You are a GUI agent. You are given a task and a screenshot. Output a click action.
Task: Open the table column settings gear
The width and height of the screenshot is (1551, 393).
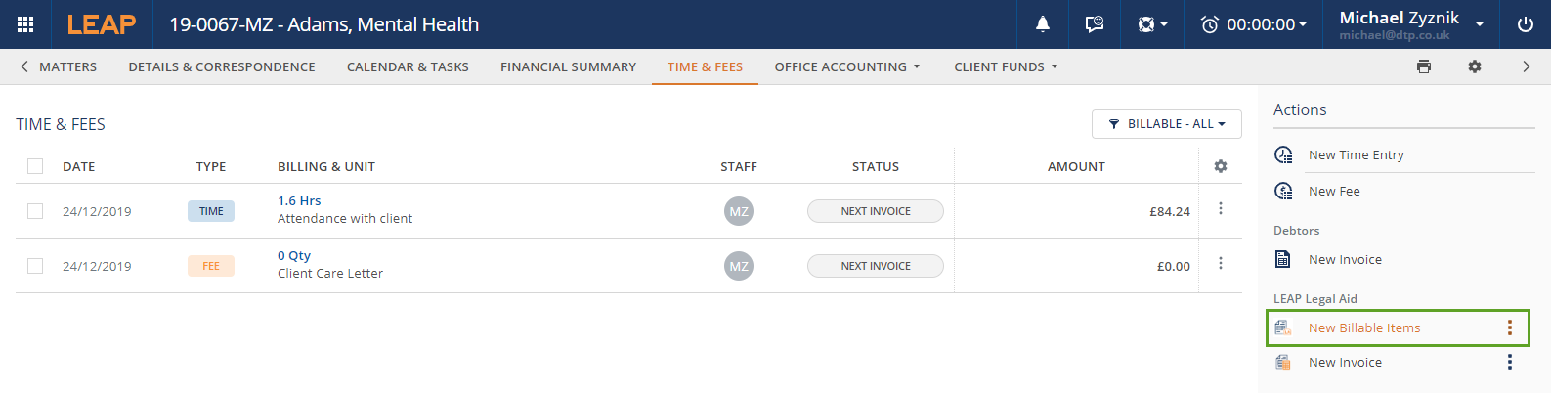coord(1221,166)
